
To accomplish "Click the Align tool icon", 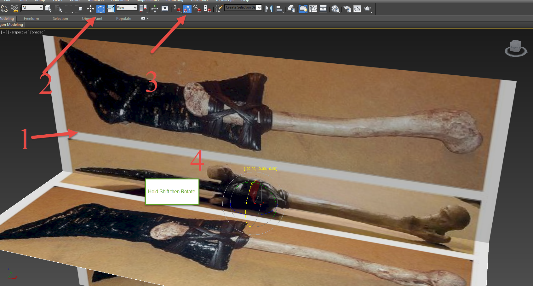I will pos(279,9).
